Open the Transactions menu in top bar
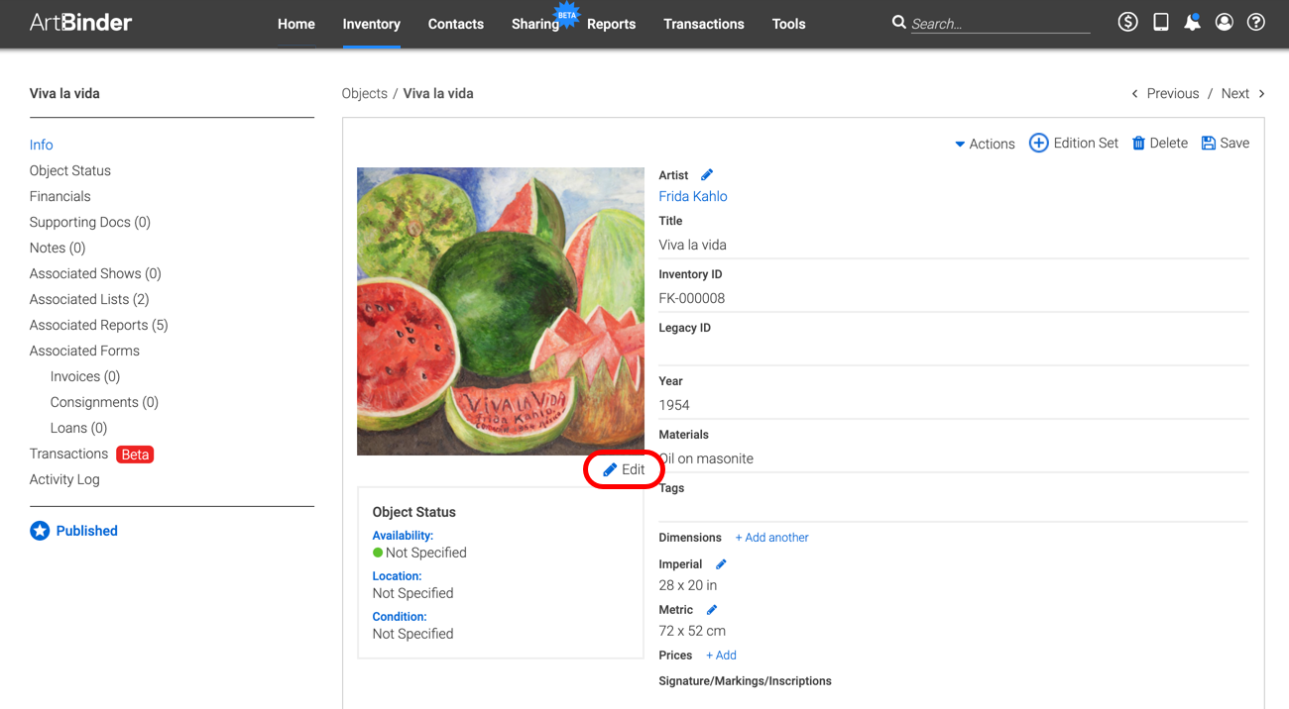 coord(704,24)
